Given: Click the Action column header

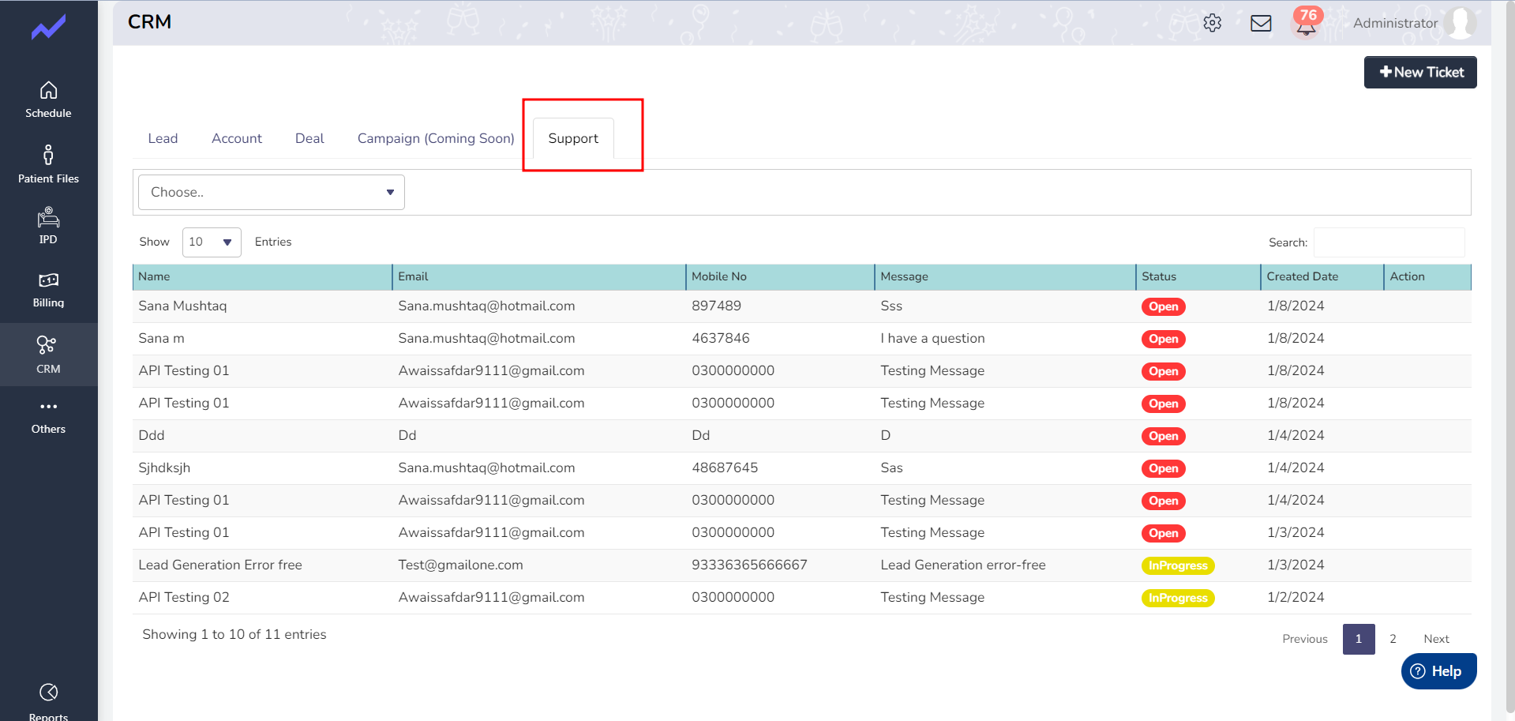Looking at the screenshot, I should click(1427, 276).
